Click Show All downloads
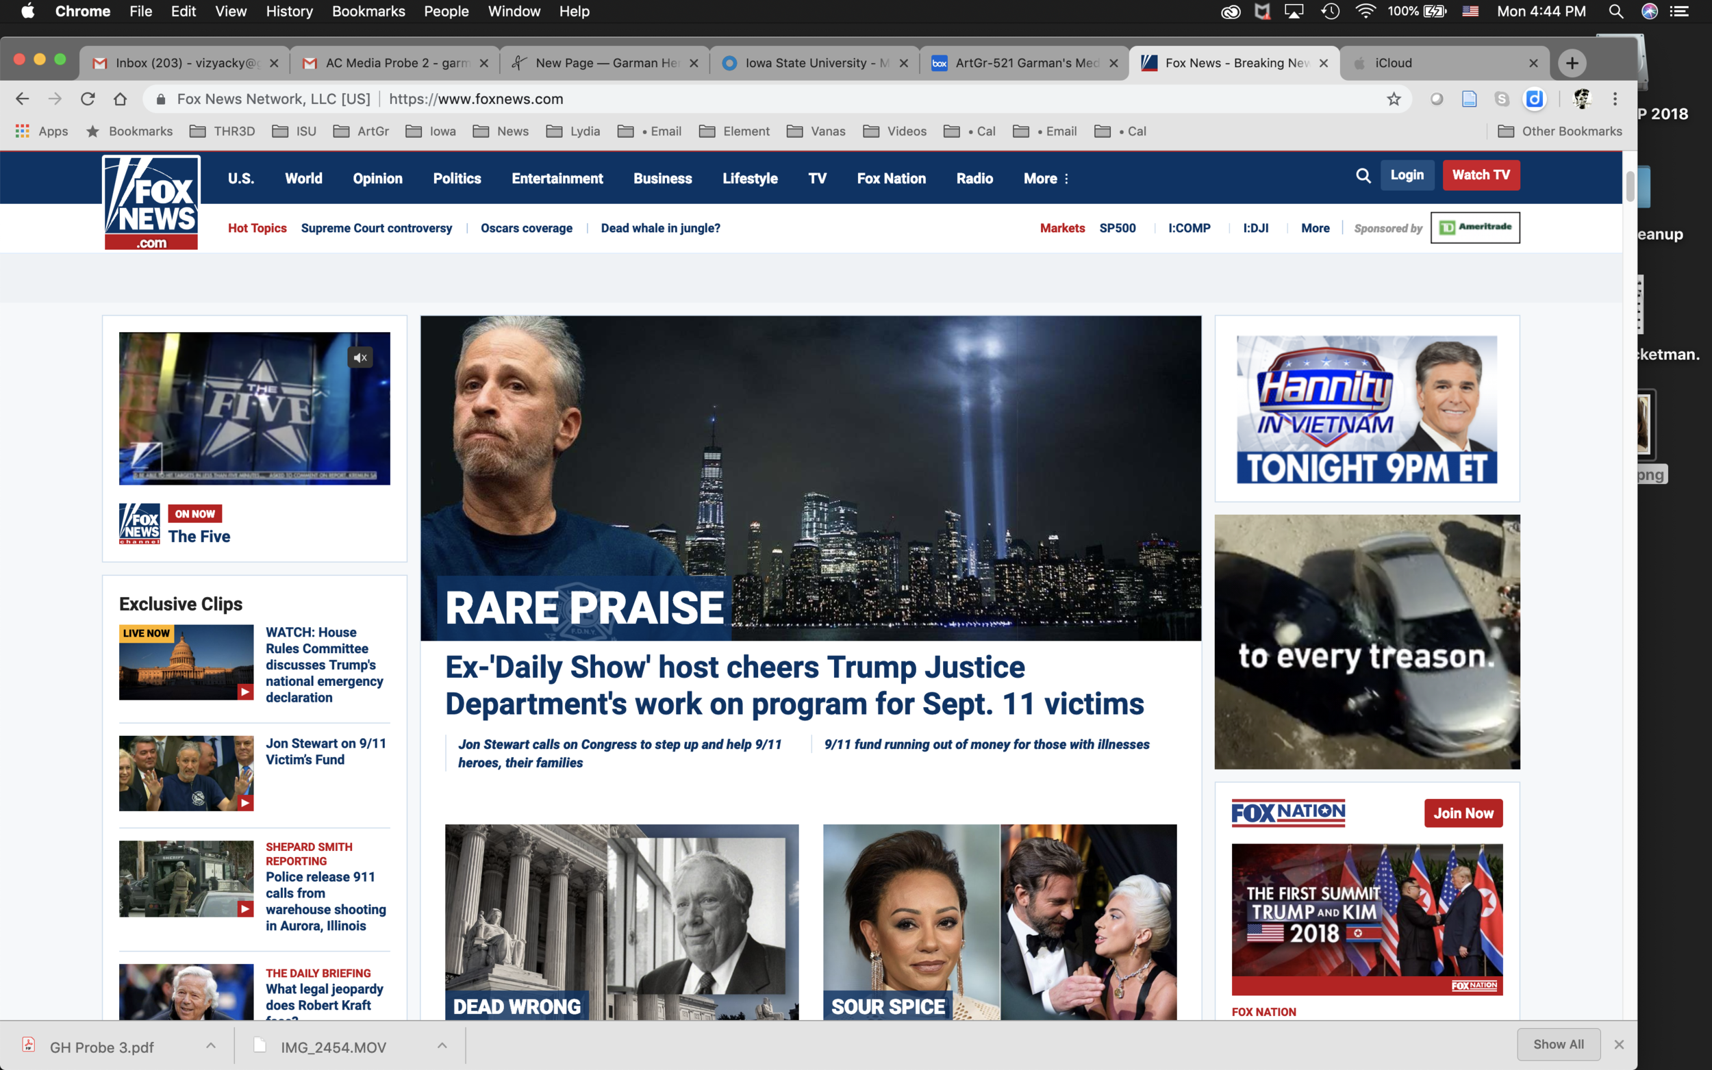The width and height of the screenshot is (1712, 1070). 1559,1045
